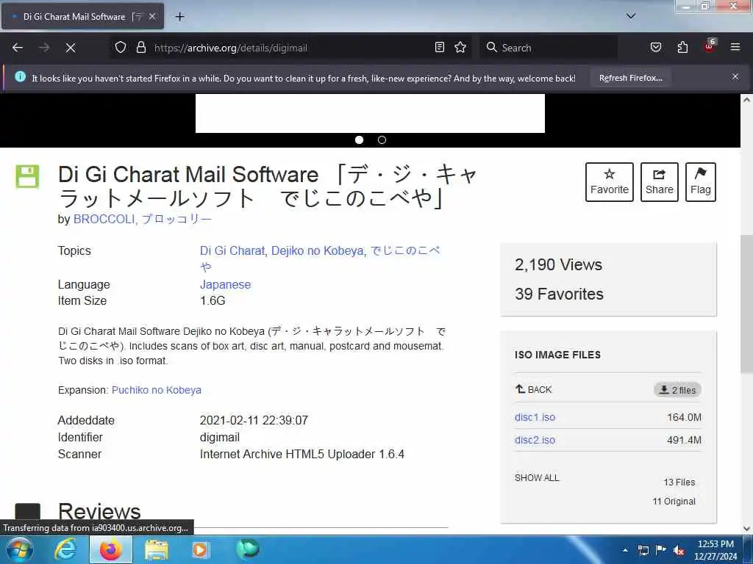
Task: Flag this archive item
Action: (701, 182)
